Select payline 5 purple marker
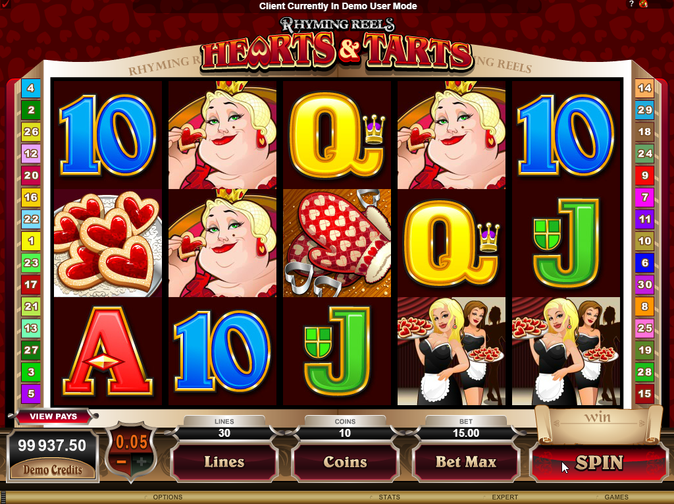The height and width of the screenshot is (504, 674). tap(31, 393)
